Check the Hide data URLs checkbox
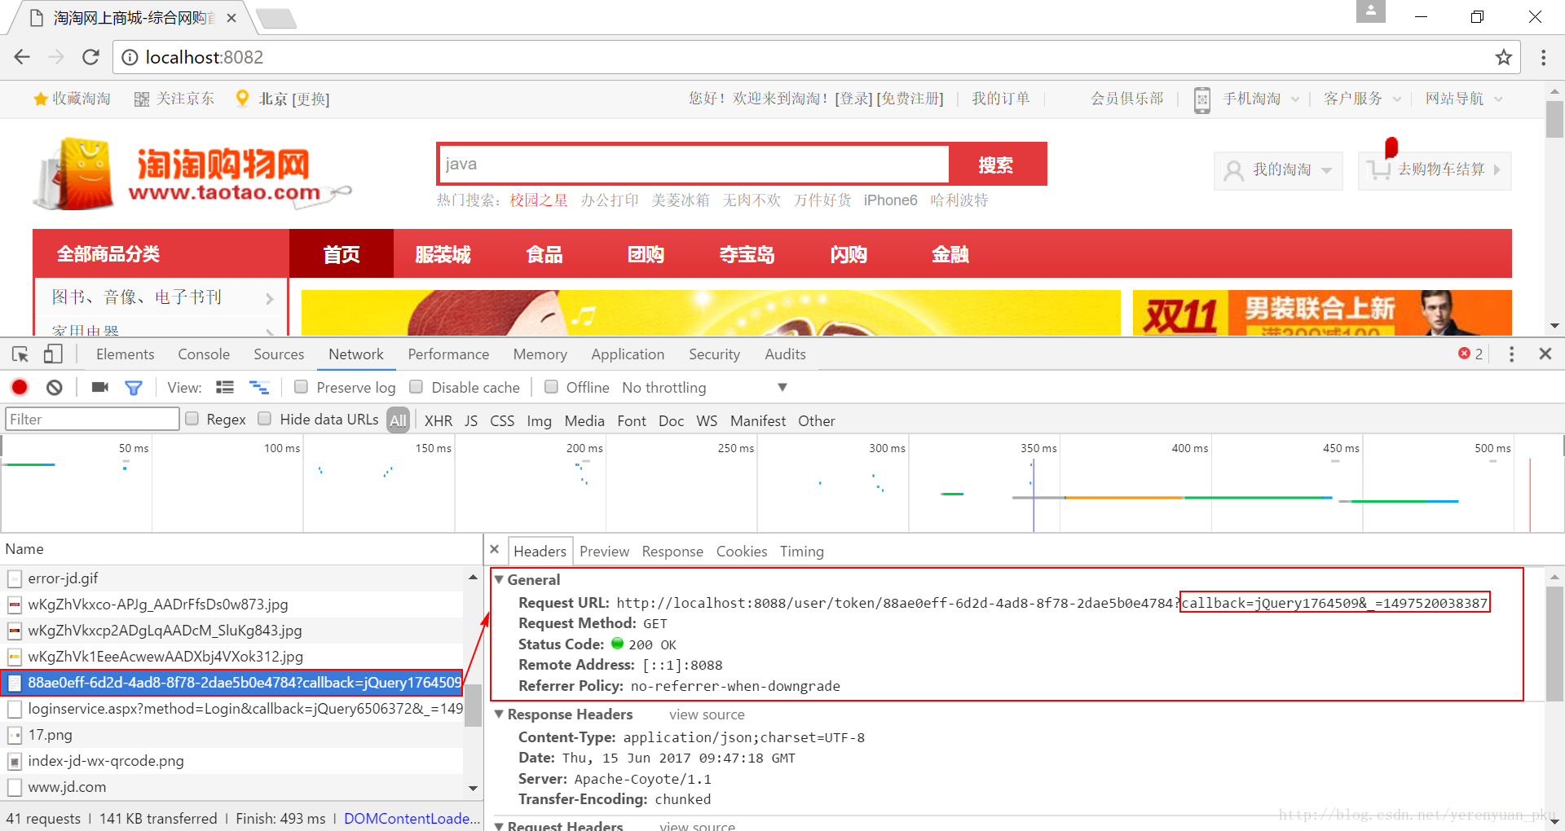Screen dimensions: 1565x831 [x=265, y=419]
